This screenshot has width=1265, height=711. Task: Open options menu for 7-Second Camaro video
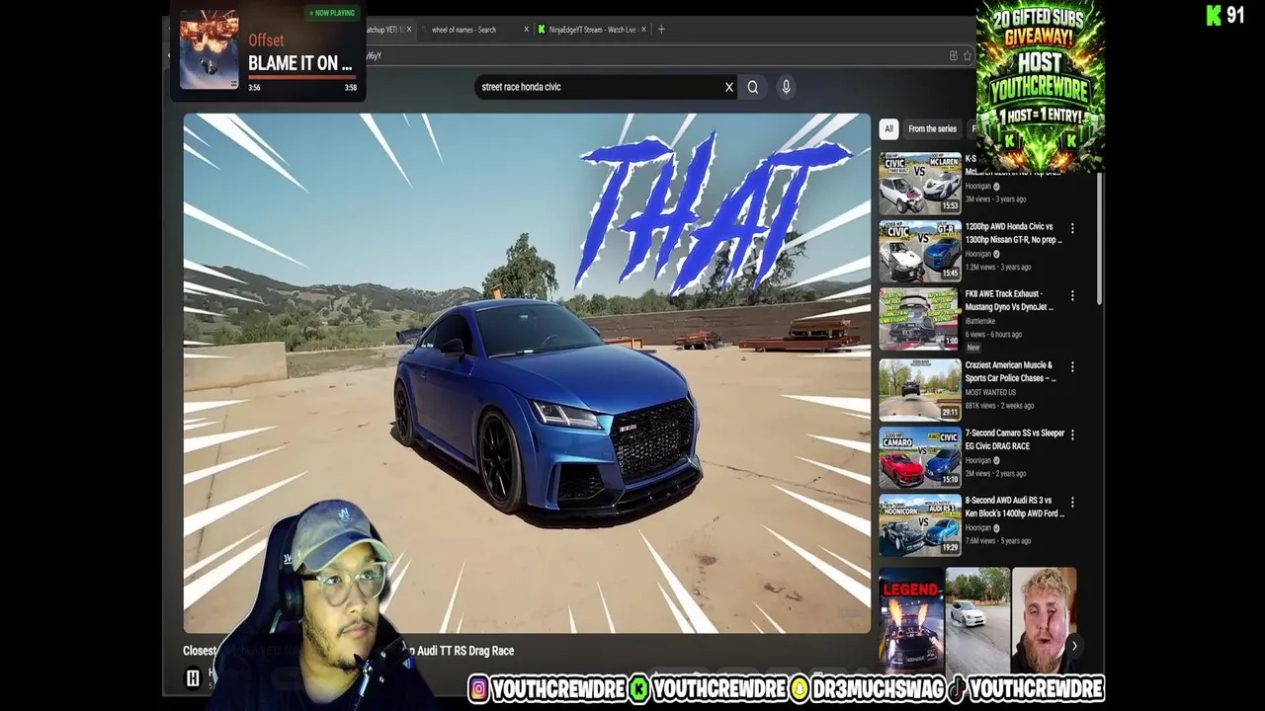pyautogui.click(x=1072, y=434)
